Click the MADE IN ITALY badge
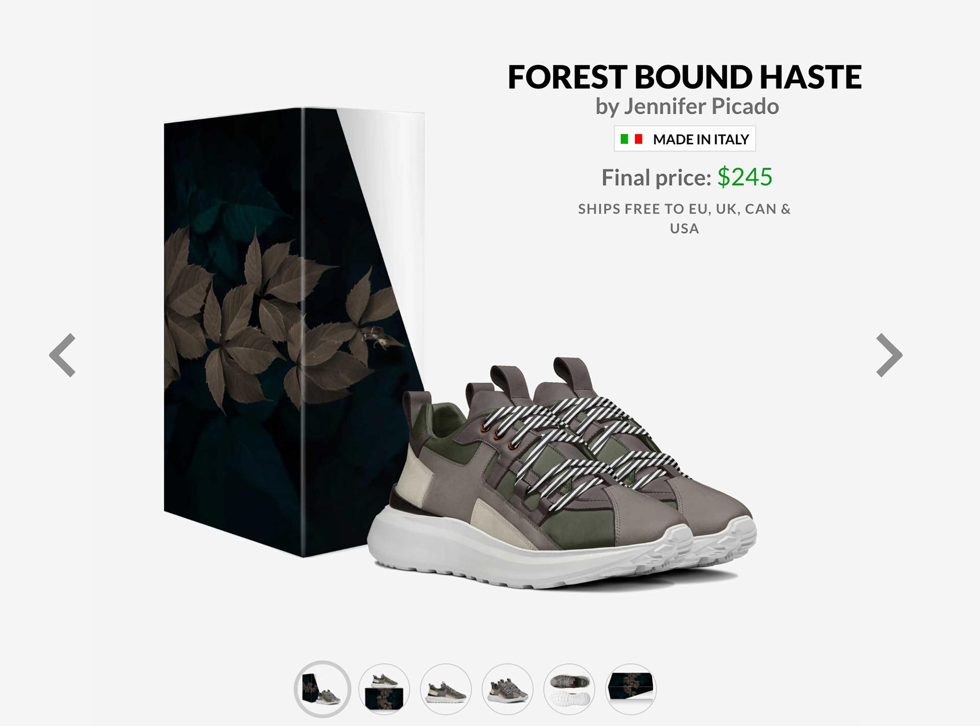This screenshot has width=980, height=726. point(684,139)
